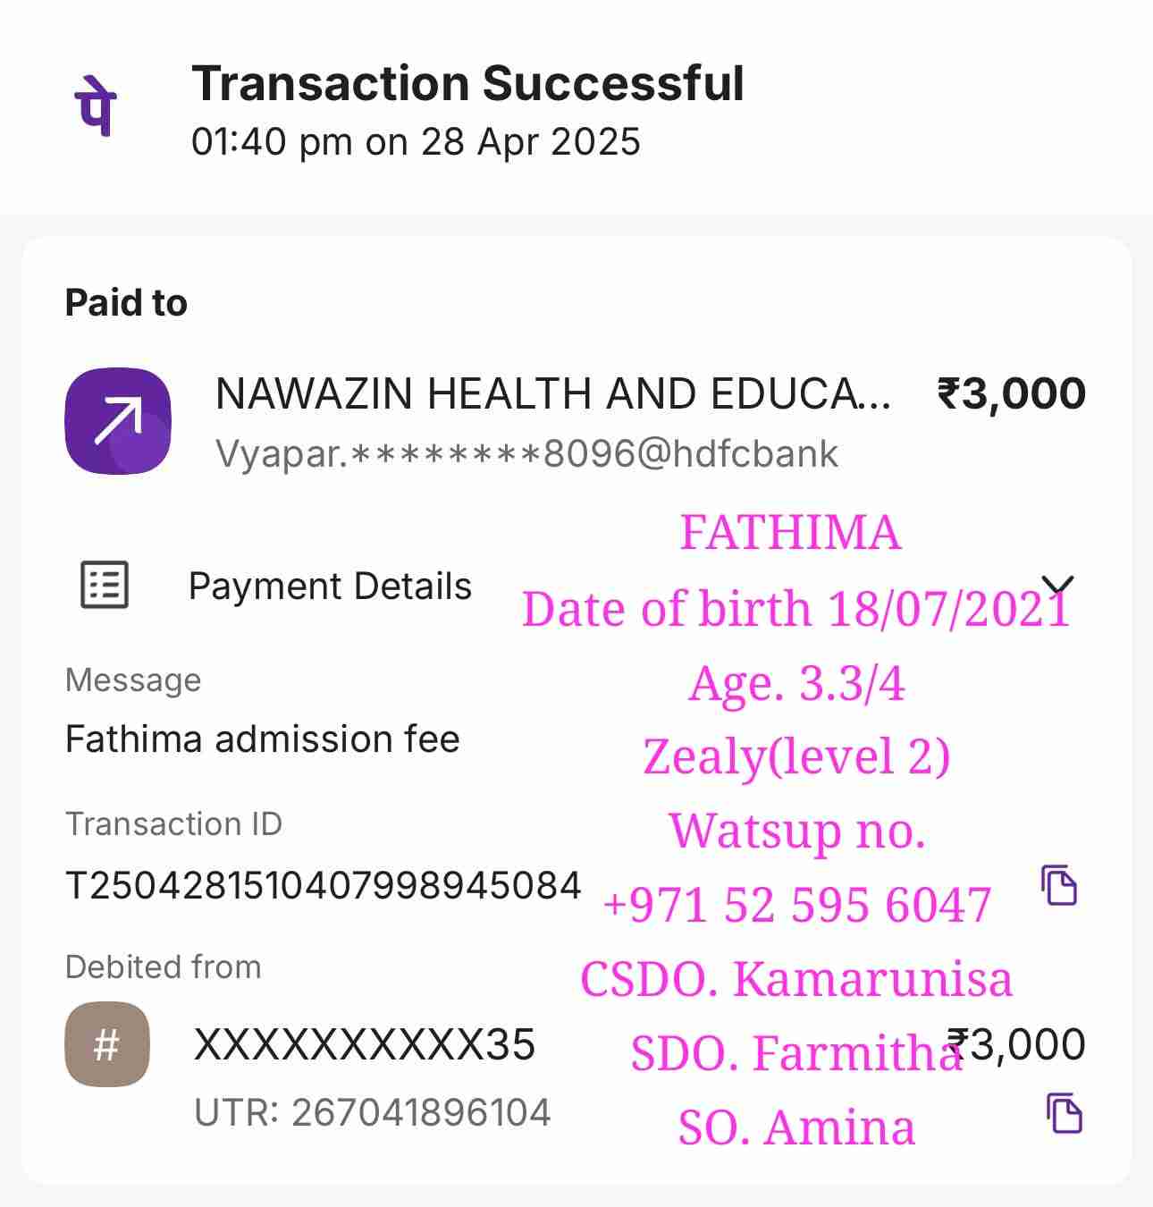Click the pink Zealy(level 2) text
Screen dimensions: 1153x1207
(x=796, y=756)
